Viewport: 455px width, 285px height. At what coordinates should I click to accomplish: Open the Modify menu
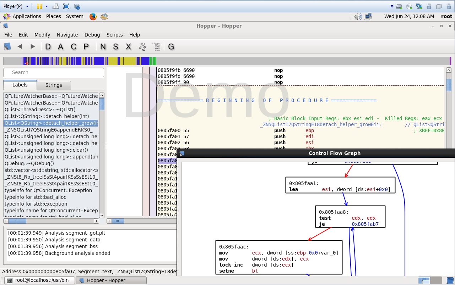[42, 35]
